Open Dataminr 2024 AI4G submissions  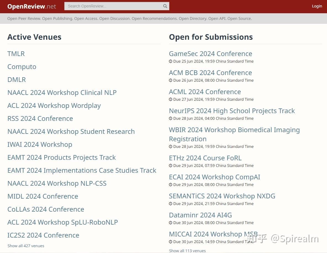[201, 215]
